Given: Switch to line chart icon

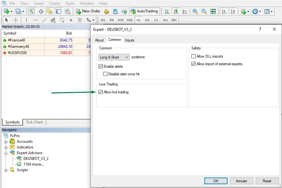Looking at the screenshot, I should [x=185, y=11].
